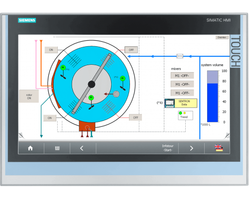Select the green mixer motor top-left
Image resolution: width=249 pixels, height=199 pixels.
(x=63, y=68)
